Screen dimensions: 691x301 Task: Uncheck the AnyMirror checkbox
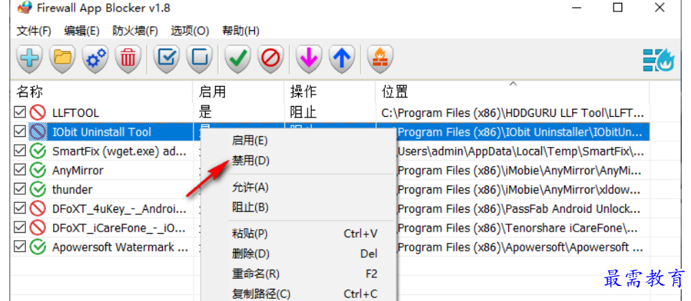click(19, 170)
